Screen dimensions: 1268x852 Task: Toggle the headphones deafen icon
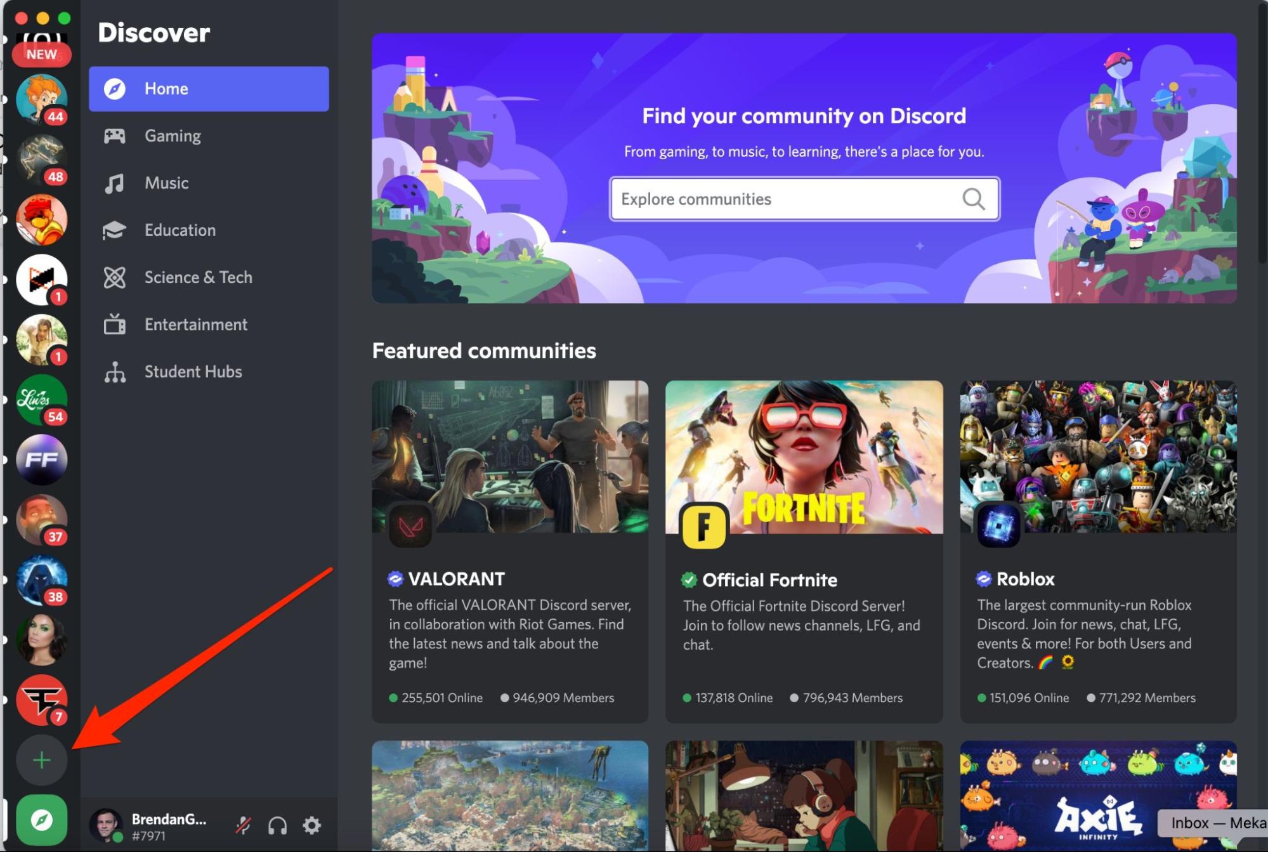[277, 825]
